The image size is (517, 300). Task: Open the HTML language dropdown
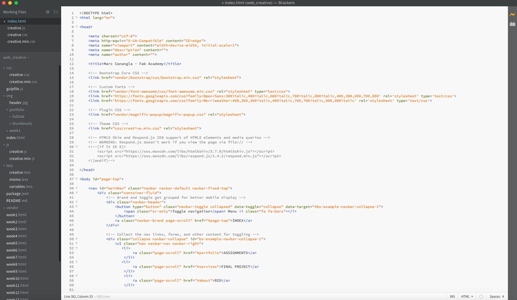click(x=467, y=296)
